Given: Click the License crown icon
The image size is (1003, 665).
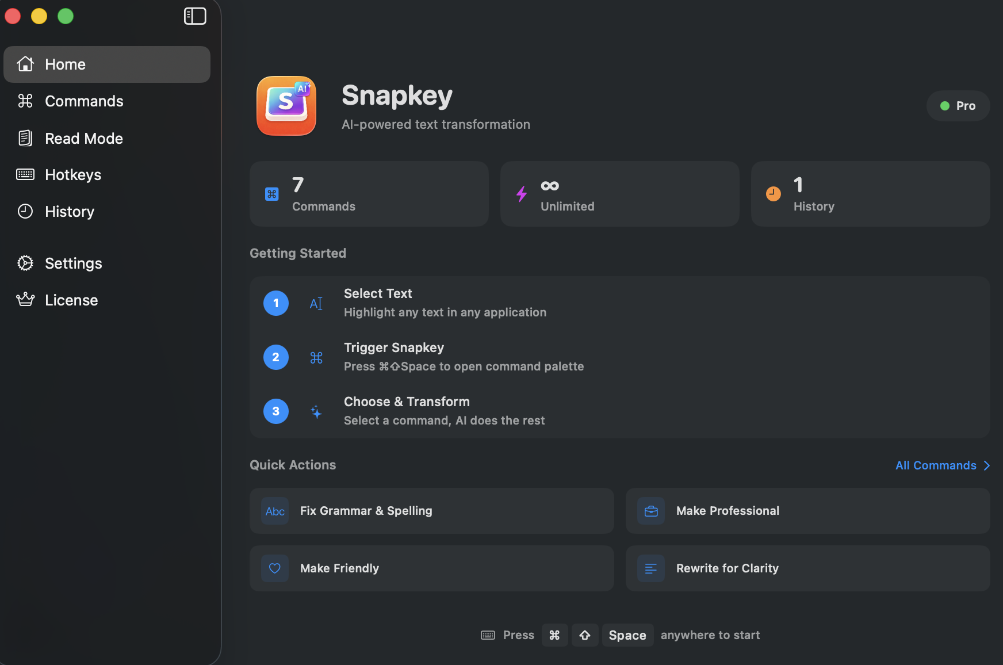Looking at the screenshot, I should [25, 299].
